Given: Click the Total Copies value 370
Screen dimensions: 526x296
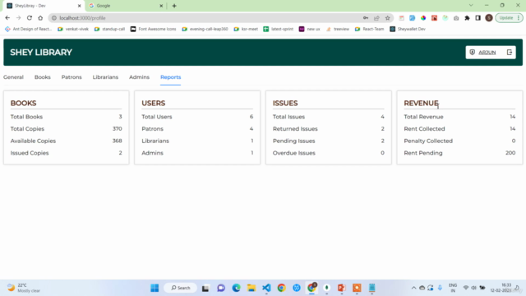Looking at the screenshot, I should (117, 129).
